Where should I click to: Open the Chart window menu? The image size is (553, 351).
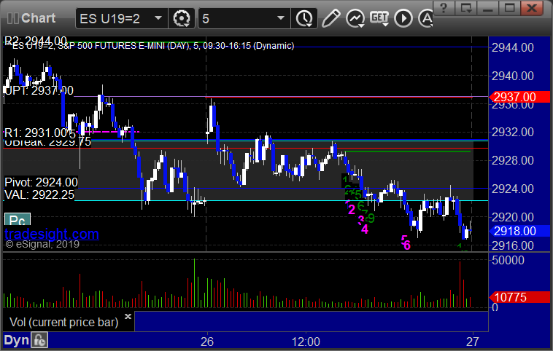pos(32,17)
